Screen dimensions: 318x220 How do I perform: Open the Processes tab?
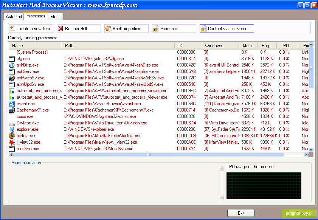pyautogui.click(x=36, y=16)
